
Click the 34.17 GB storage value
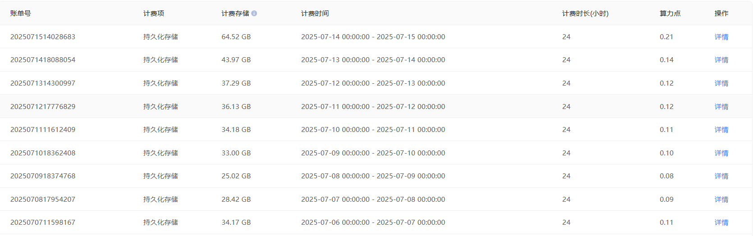(236, 222)
